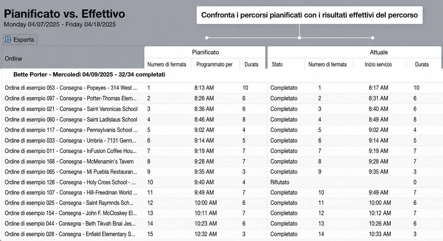443x241 pixels.
Task: Select the scheduled time 8:46 AM
Action: click(204, 119)
